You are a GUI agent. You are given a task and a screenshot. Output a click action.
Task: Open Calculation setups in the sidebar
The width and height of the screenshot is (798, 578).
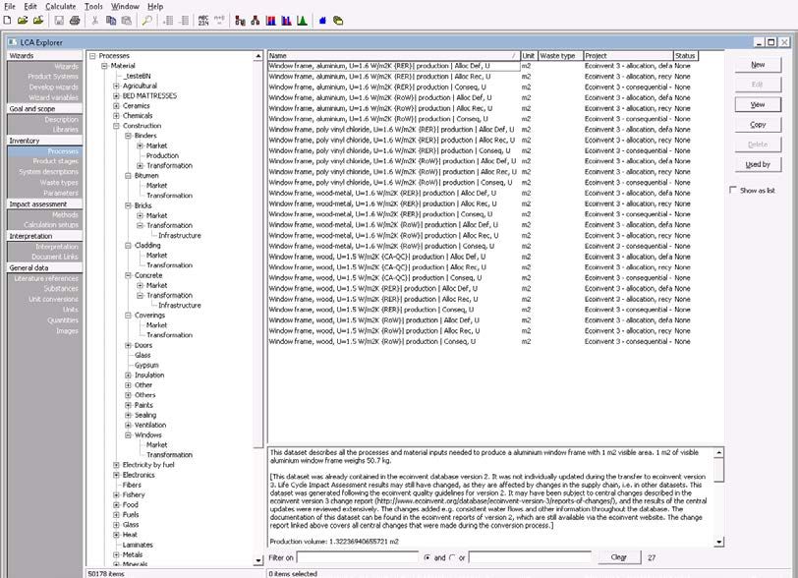point(51,224)
